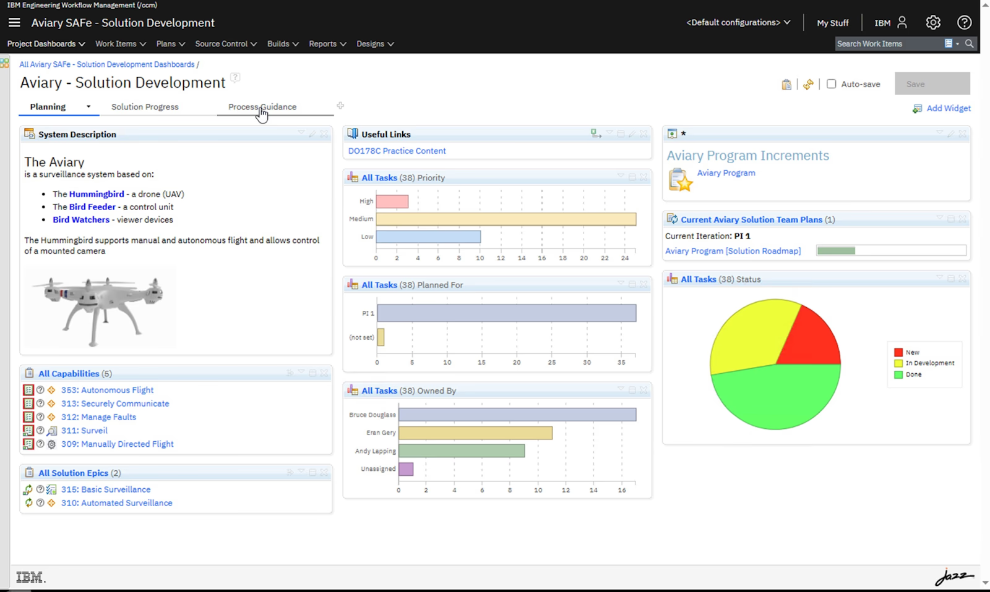The width and height of the screenshot is (990, 592).
Task: Click the Jazz logo in the footer
Action: (954, 577)
